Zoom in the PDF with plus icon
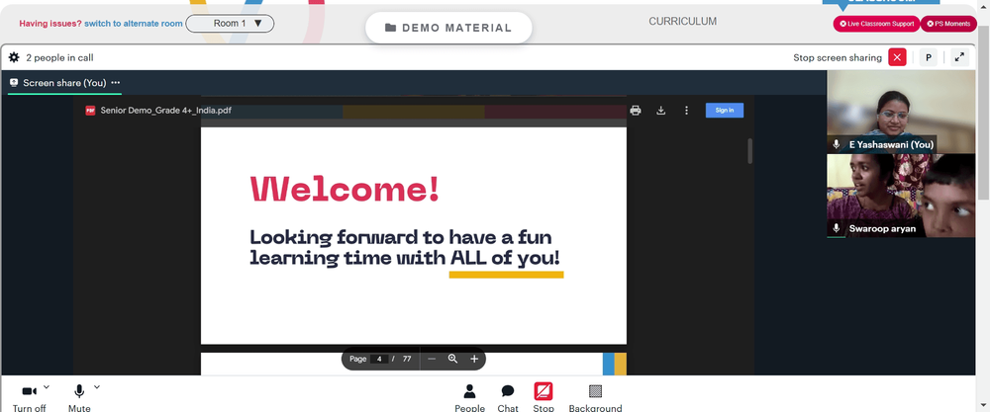Screen dimensions: 990x412 pos(474,359)
